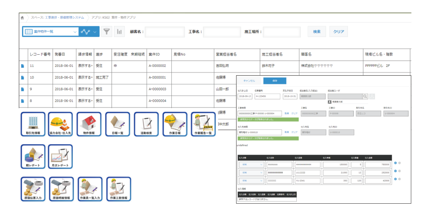Image resolution: width=430 pixels, height=216 pixels.
Task: Click the bar chart icon in toolbar
Action: [x=119, y=32]
